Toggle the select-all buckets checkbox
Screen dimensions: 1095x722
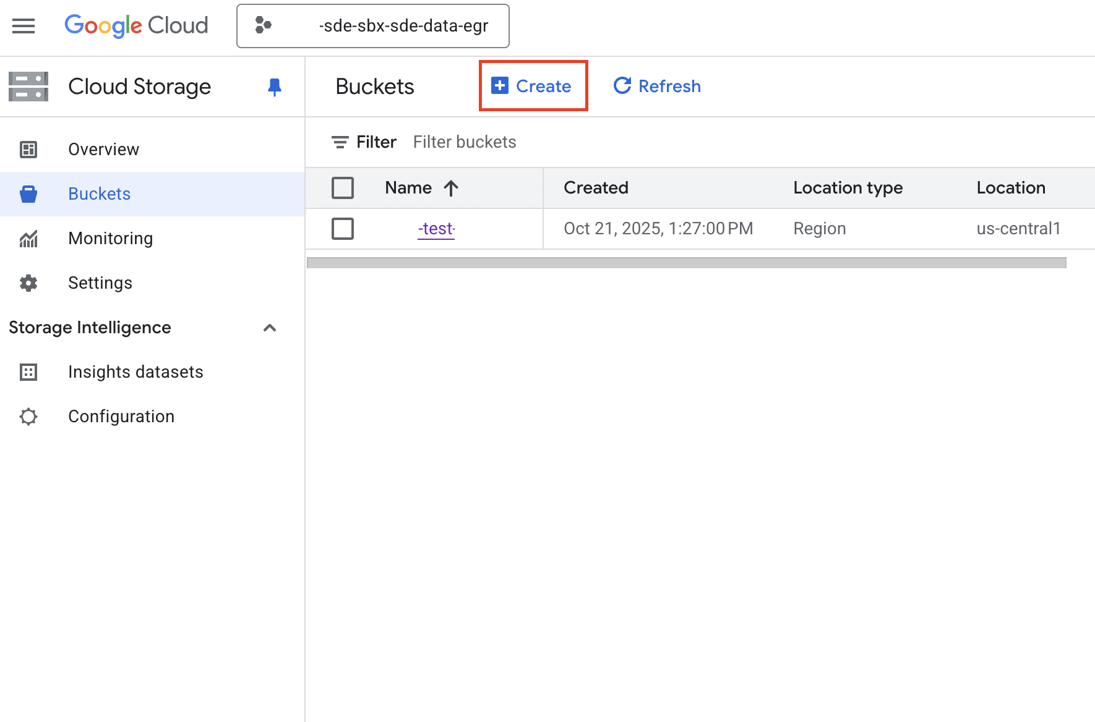pos(343,188)
